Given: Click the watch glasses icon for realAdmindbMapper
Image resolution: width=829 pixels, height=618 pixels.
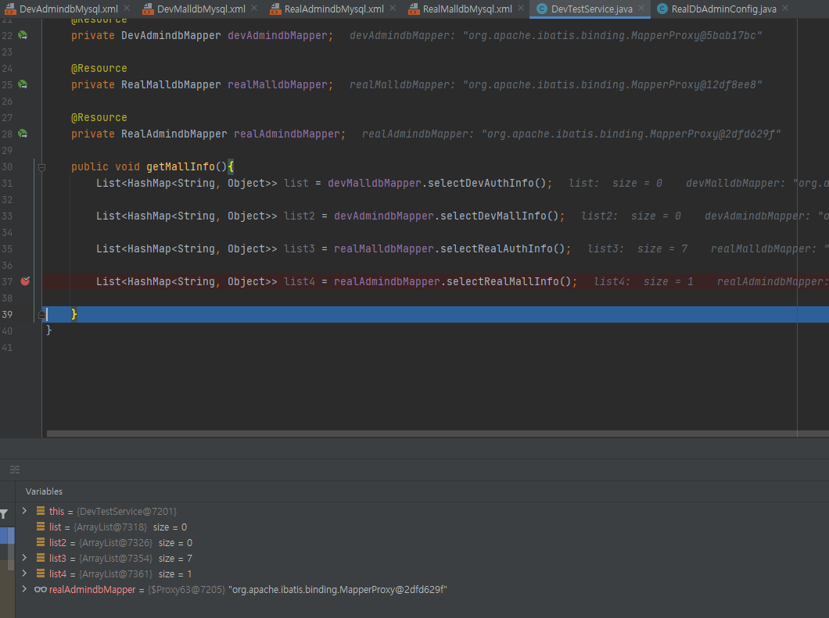Looking at the screenshot, I should click(41, 589).
